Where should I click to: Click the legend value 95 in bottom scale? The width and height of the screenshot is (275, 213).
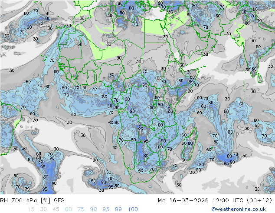(x=106, y=209)
